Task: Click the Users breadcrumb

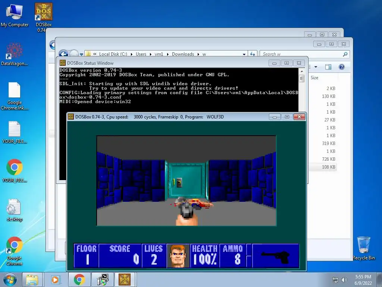Action: point(141,54)
